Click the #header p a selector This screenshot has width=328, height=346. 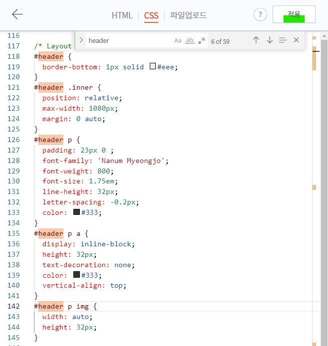click(57, 234)
